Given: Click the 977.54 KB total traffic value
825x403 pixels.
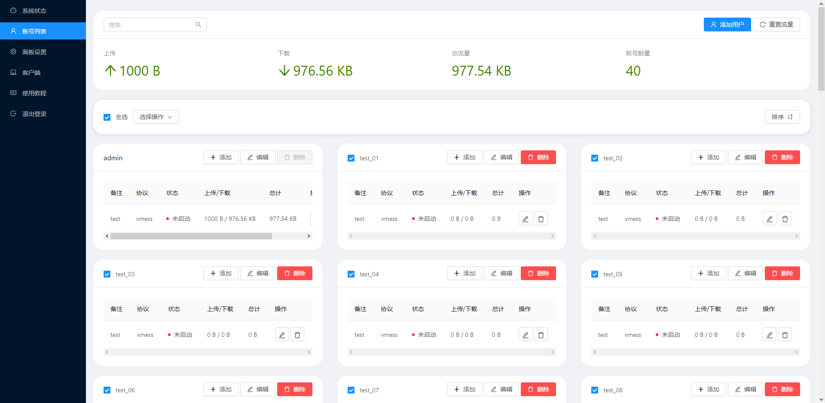Looking at the screenshot, I should pos(481,71).
